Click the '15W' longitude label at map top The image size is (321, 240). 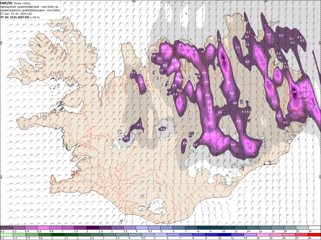coord(266,1)
